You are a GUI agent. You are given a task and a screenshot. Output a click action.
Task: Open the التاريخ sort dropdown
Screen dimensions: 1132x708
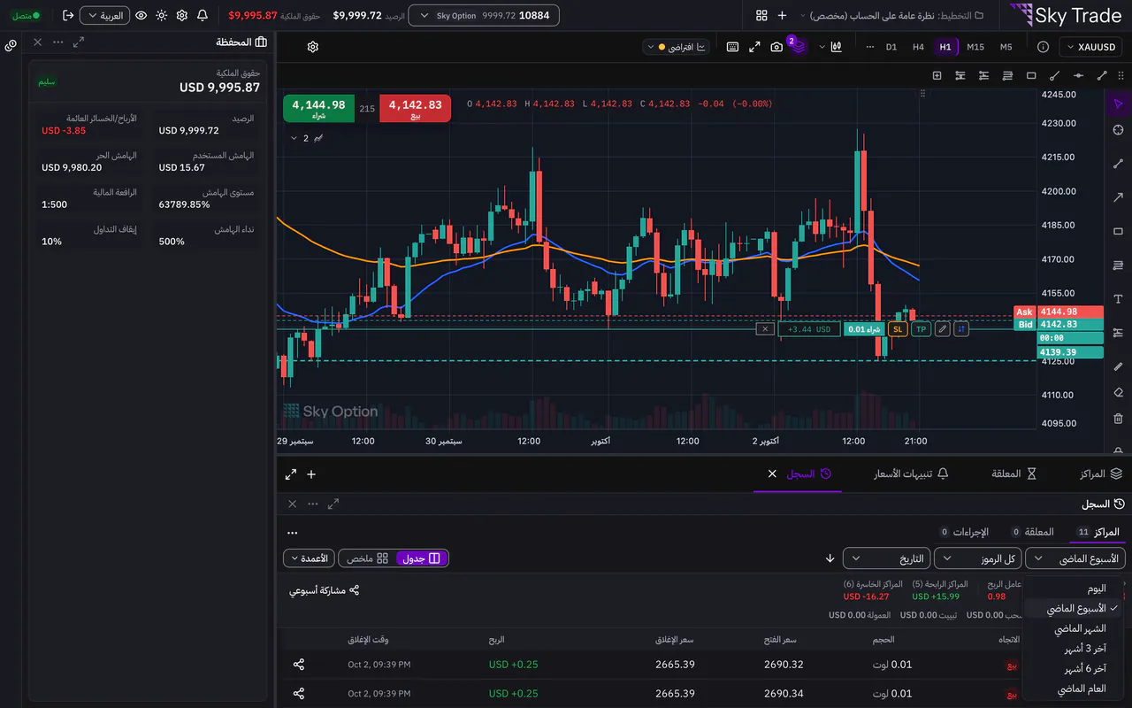(x=886, y=558)
